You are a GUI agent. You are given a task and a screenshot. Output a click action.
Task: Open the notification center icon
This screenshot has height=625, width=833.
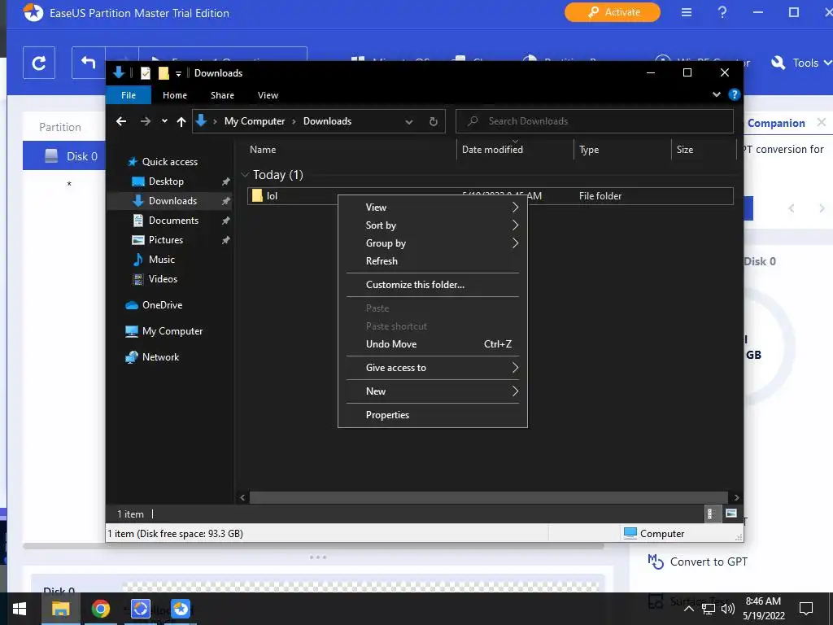click(806, 609)
